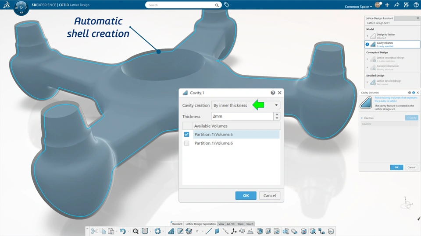Click the top Search input field
The image size is (421, 236).
[180, 5]
